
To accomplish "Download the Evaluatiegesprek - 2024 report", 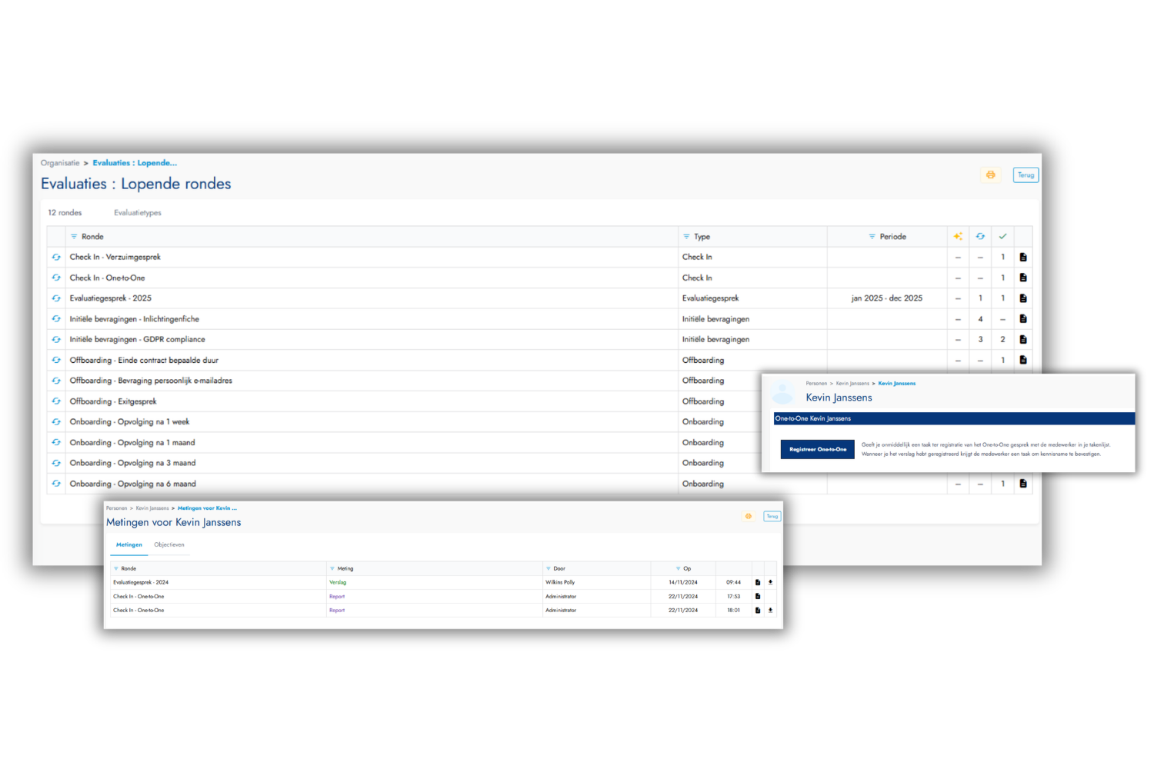I will tap(770, 582).
